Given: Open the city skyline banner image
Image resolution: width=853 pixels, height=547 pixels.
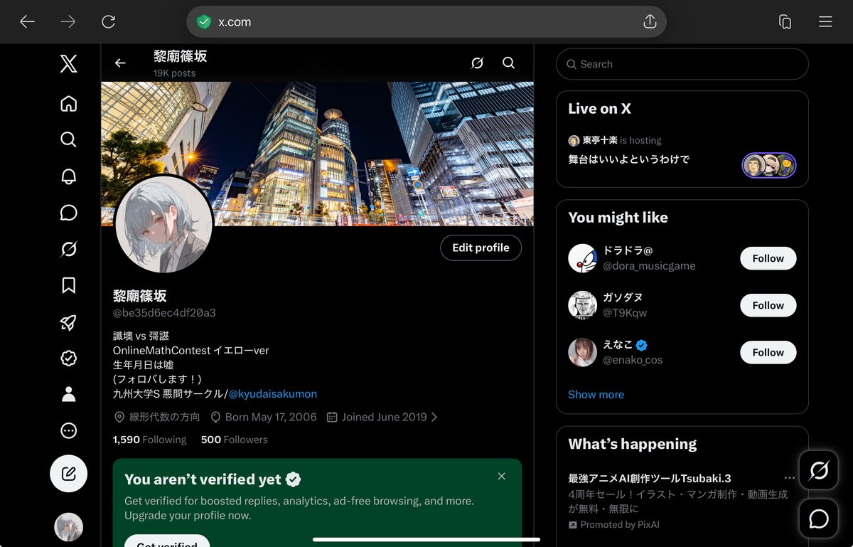Looking at the screenshot, I should click(x=317, y=154).
